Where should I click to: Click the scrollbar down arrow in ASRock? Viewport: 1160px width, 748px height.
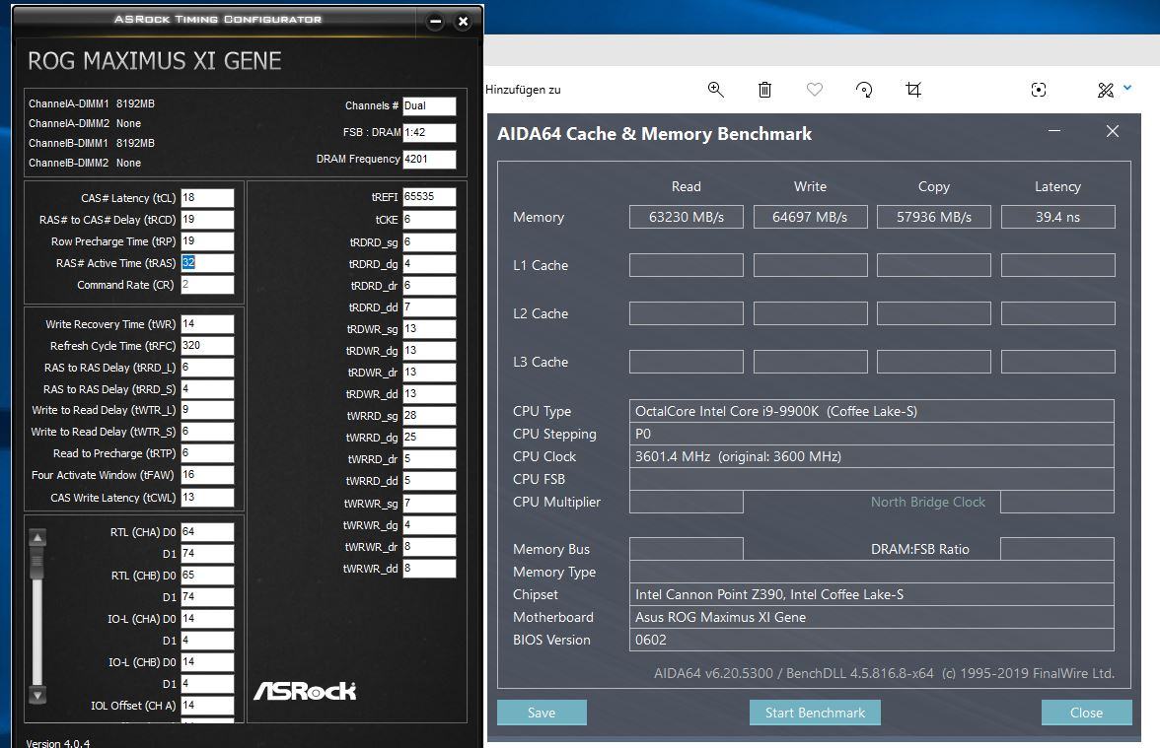coord(37,695)
